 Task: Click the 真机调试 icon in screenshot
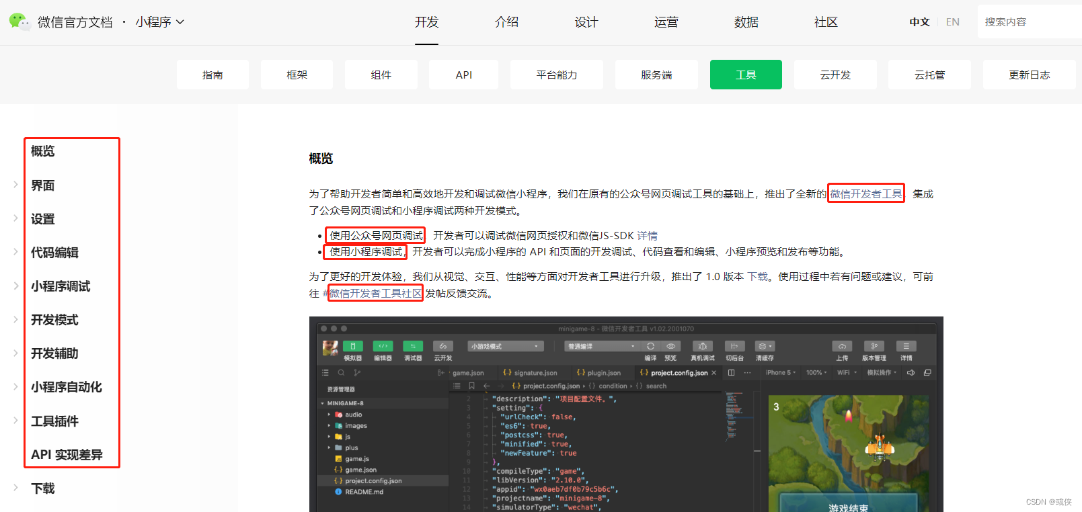click(x=702, y=346)
